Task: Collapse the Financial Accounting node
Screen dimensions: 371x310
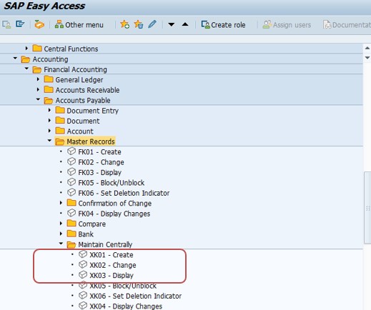Action: pos(26,69)
